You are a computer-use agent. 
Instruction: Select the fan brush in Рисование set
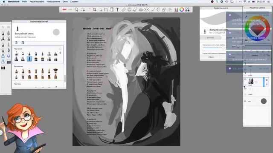click(x=55, y=71)
